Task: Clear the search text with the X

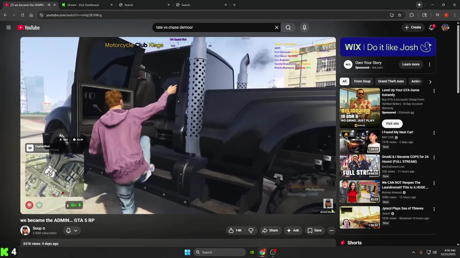Action: [277, 28]
